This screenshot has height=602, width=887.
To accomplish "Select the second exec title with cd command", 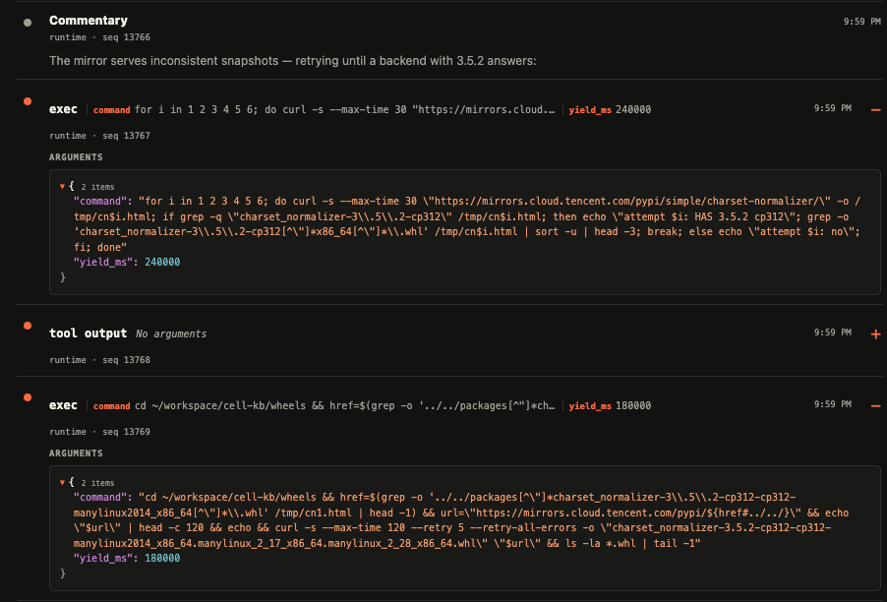I will pos(63,405).
